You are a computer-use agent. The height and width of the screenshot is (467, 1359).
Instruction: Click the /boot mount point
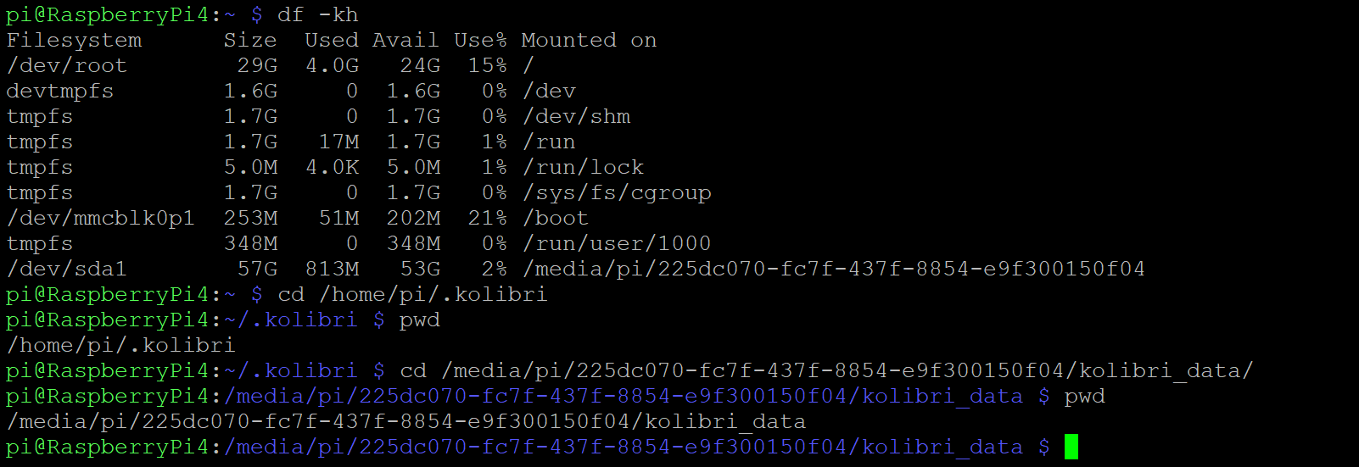[x=556, y=218]
